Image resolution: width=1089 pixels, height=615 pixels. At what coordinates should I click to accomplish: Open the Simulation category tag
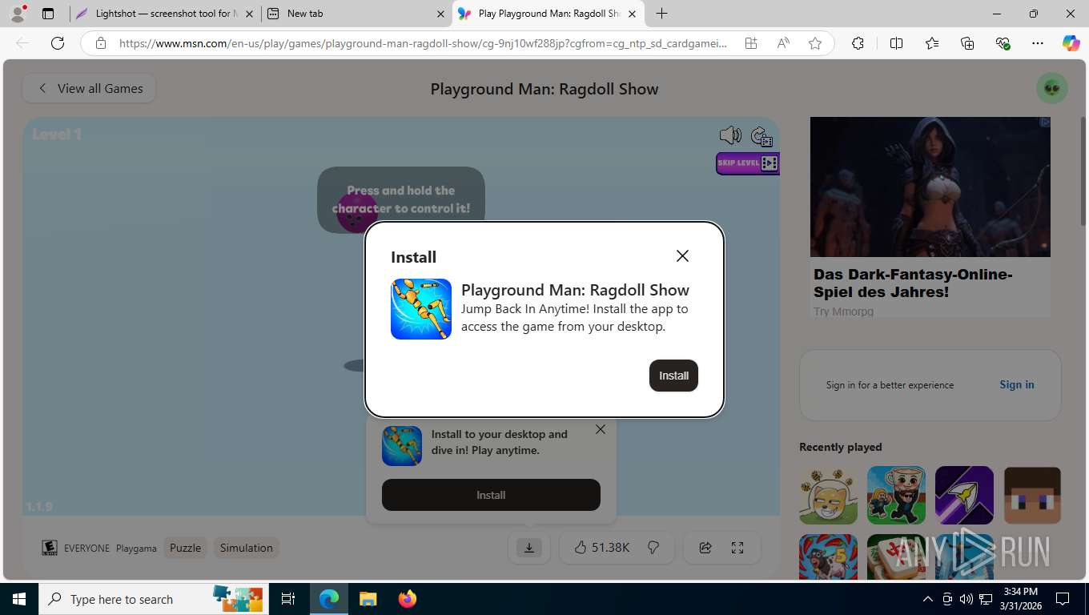(247, 548)
